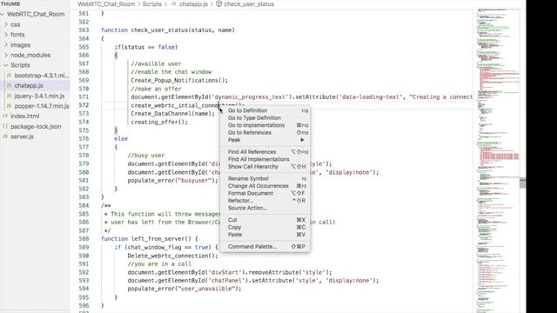
Task: Click line number 588 in gutter
Action: click(x=84, y=239)
